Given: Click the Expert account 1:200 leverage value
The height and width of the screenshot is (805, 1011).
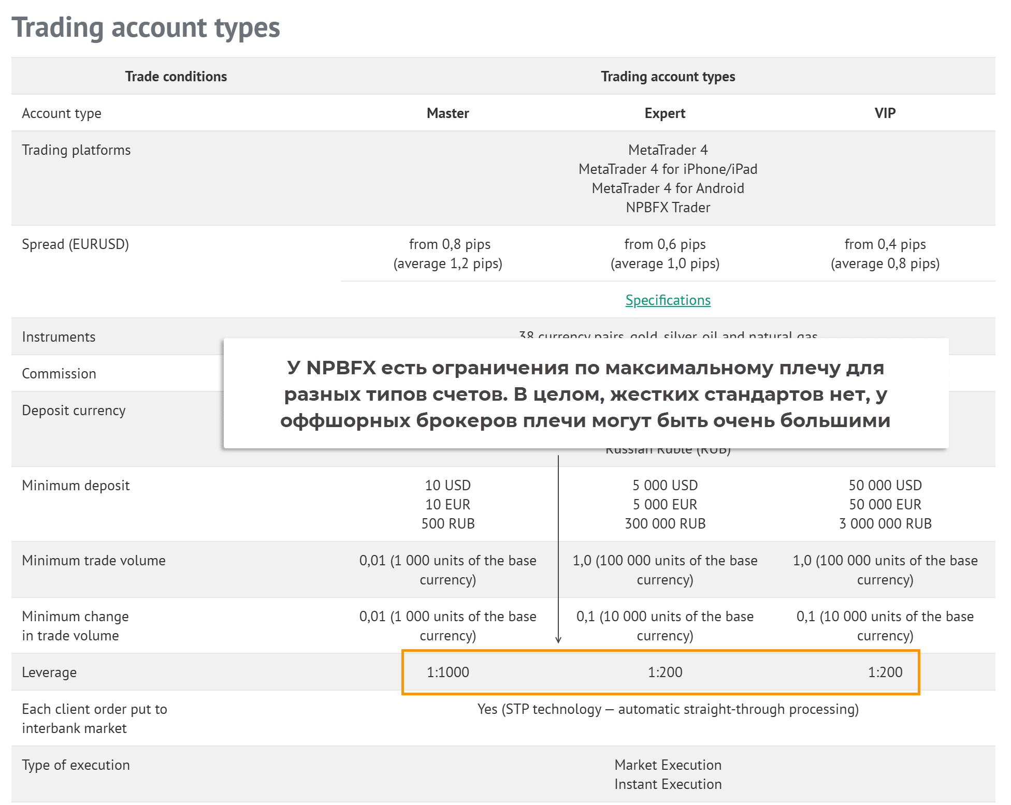Looking at the screenshot, I should (665, 672).
